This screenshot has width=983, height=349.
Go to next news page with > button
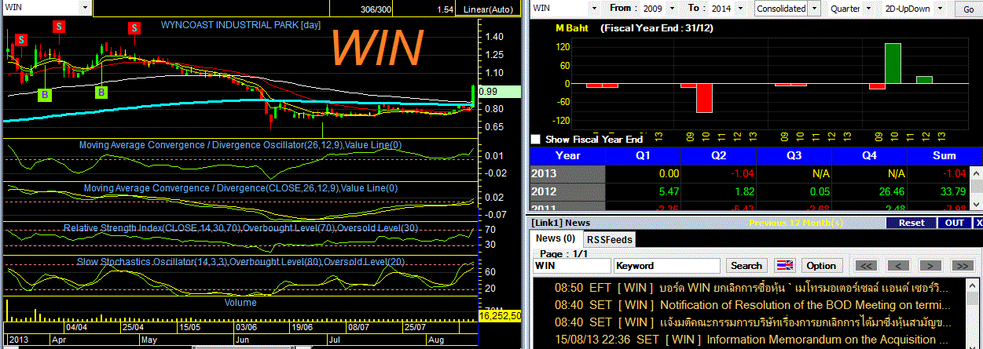(x=930, y=265)
